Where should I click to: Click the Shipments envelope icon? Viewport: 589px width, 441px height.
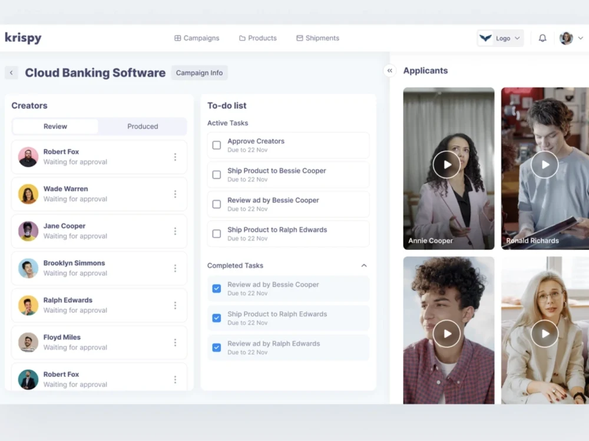coord(299,38)
